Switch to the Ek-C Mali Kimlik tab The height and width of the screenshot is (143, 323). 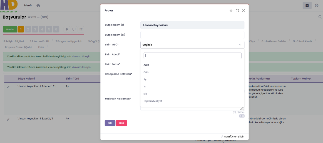pyautogui.click(x=302, y=41)
